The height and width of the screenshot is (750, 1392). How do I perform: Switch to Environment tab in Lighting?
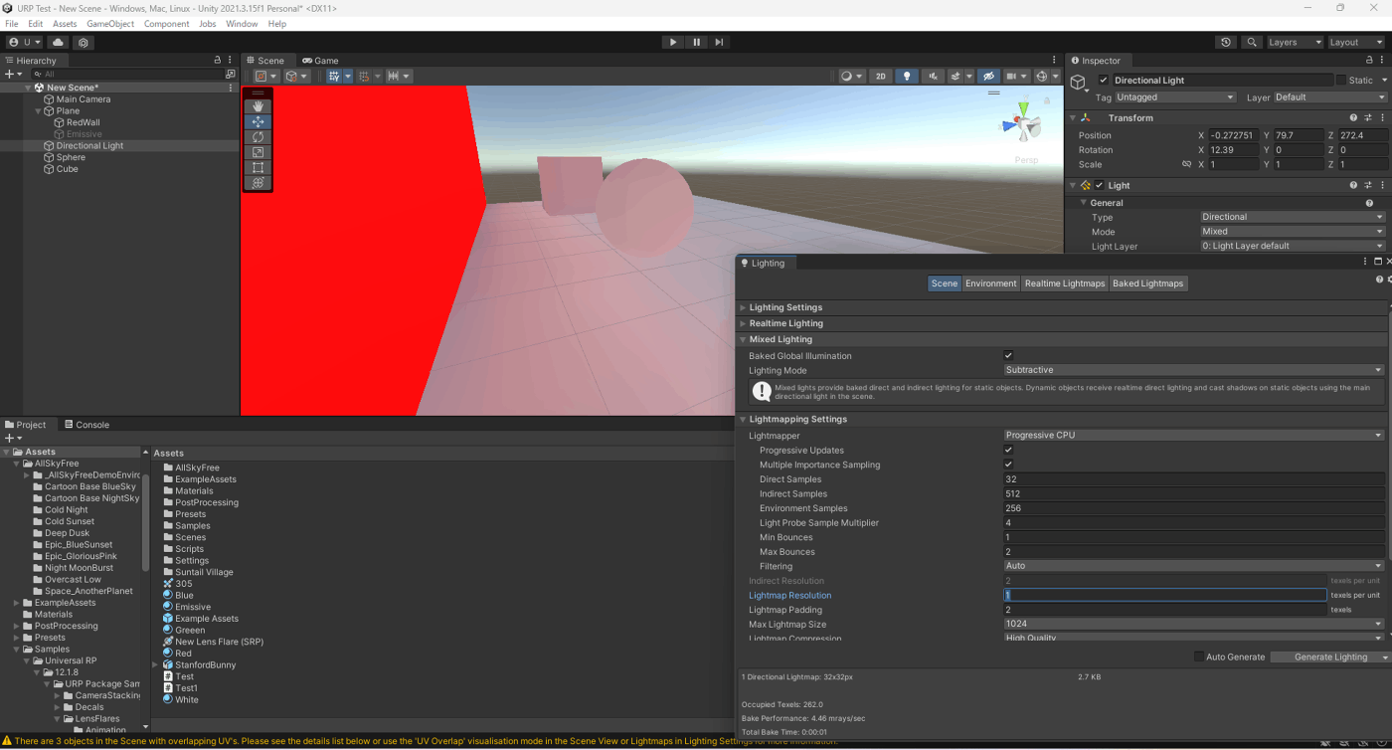pos(991,283)
